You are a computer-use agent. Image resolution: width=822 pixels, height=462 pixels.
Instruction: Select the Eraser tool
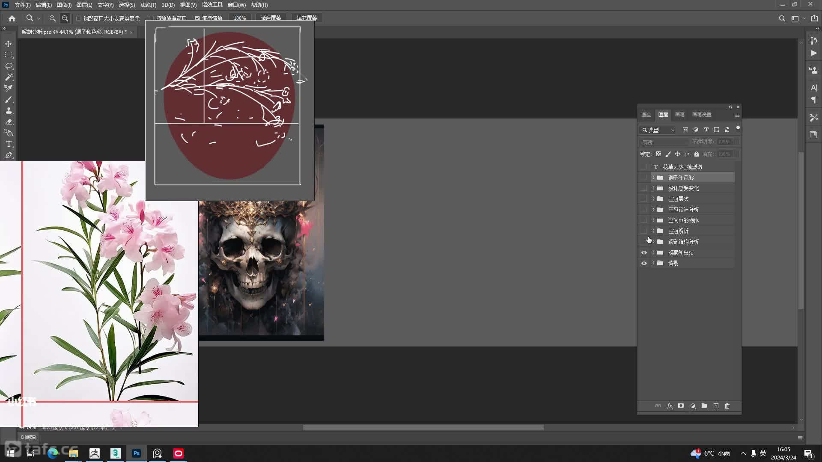tap(9, 121)
